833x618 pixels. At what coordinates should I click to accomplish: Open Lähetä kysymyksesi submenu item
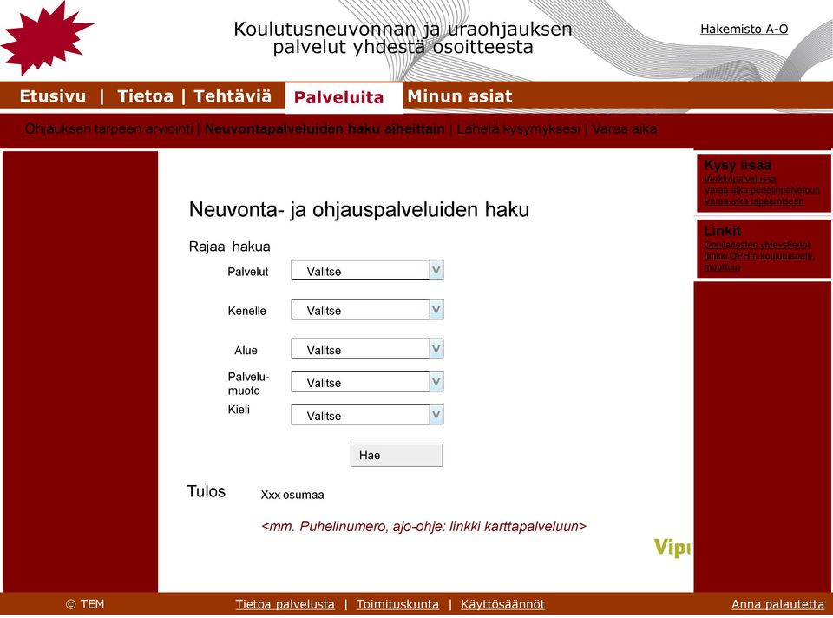pos(518,129)
